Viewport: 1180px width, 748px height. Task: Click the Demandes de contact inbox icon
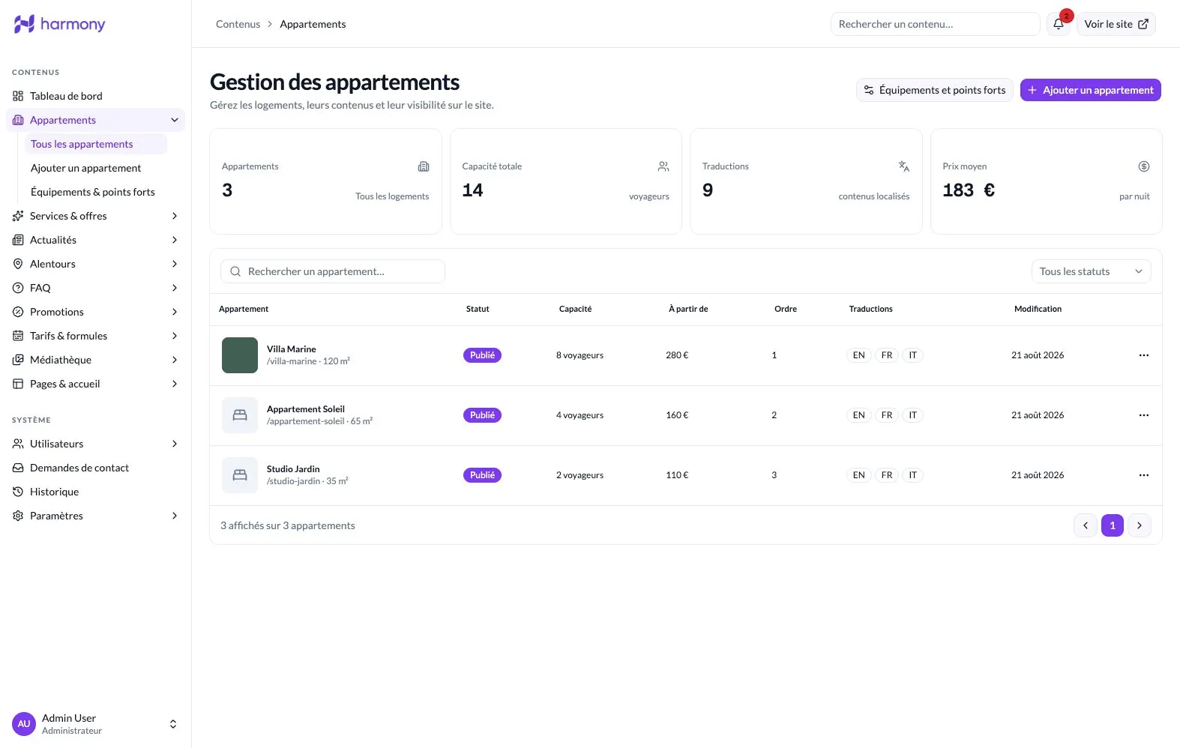pyautogui.click(x=18, y=468)
